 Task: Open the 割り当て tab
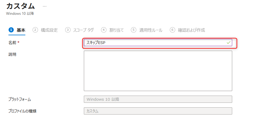(116, 30)
